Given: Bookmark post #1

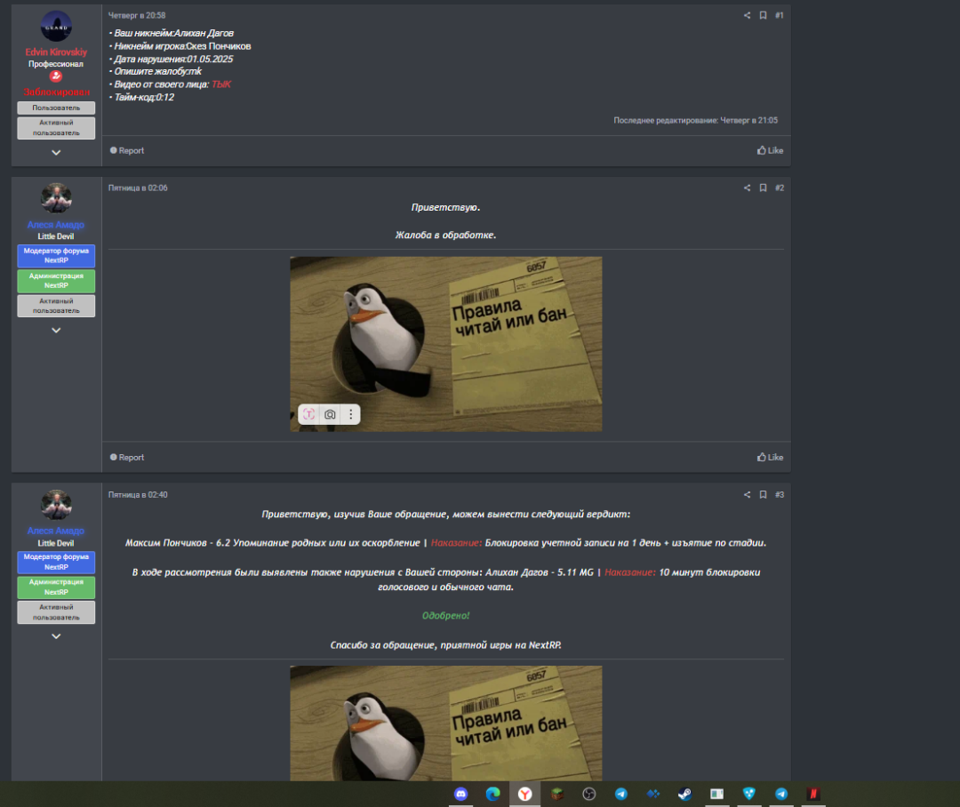Looking at the screenshot, I should pos(763,15).
